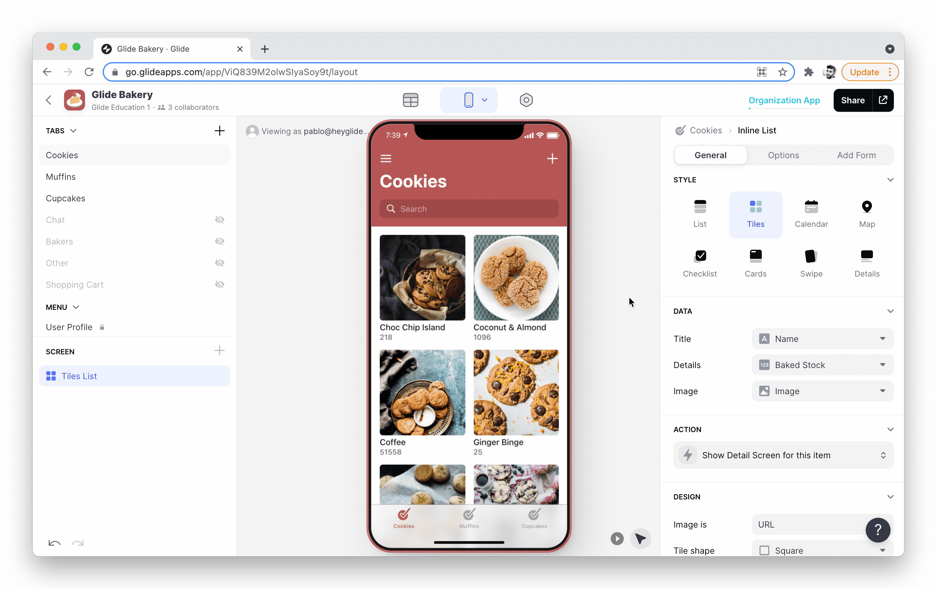This screenshot has width=937, height=589.
Task: Click the Search field in phone preview
Action: (x=469, y=209)
